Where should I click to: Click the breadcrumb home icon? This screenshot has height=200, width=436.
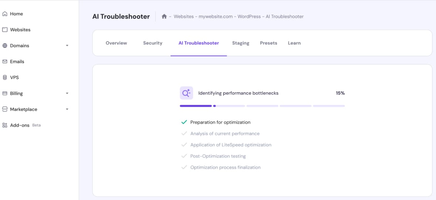tap(164, 17)
